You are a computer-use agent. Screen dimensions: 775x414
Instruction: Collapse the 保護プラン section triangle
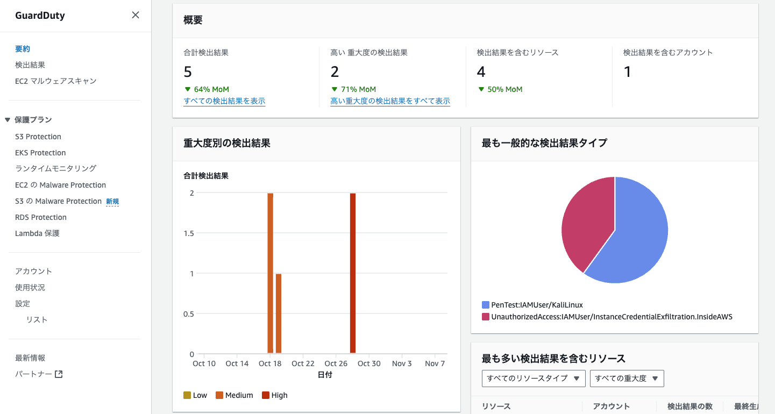pos(8,120)
